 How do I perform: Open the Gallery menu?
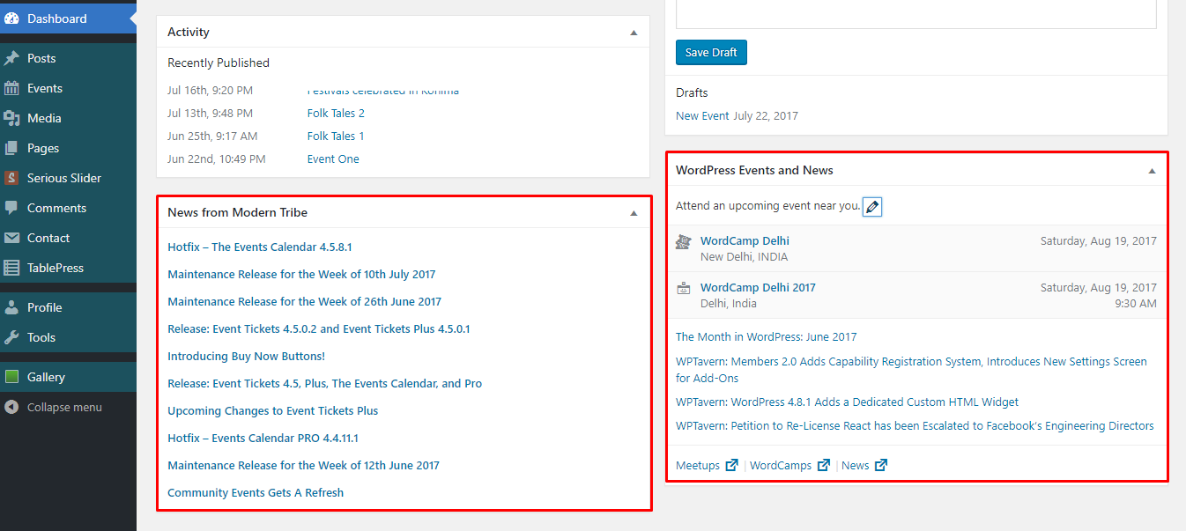[68, 377]
